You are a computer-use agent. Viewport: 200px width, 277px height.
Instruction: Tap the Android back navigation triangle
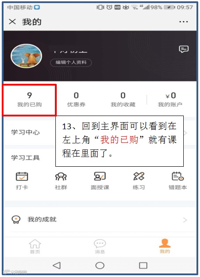pos(57,266)
